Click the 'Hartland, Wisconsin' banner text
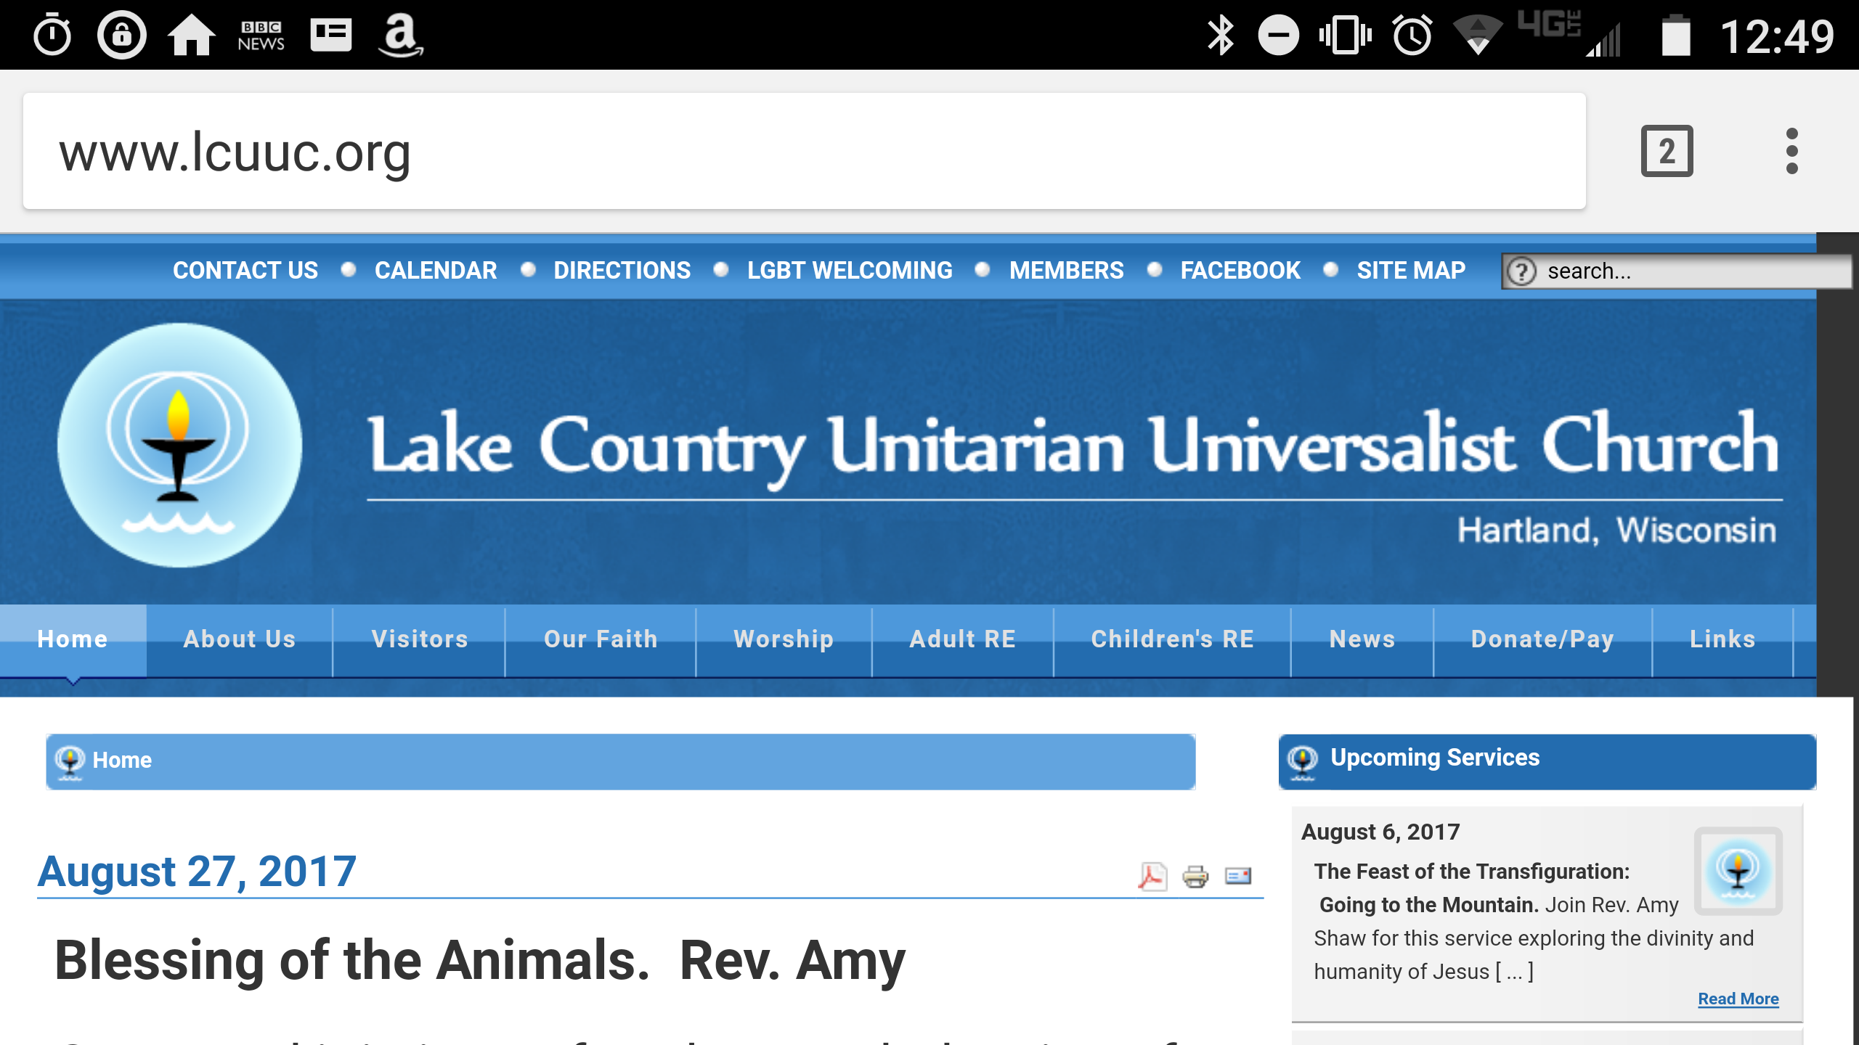This screenshot has width=1859, height=1045. coord(1616,530)
